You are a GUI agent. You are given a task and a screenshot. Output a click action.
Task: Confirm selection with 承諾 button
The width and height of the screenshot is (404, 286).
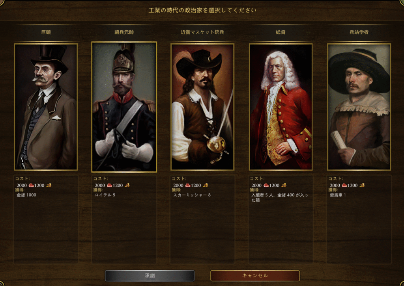pos(150,276)
